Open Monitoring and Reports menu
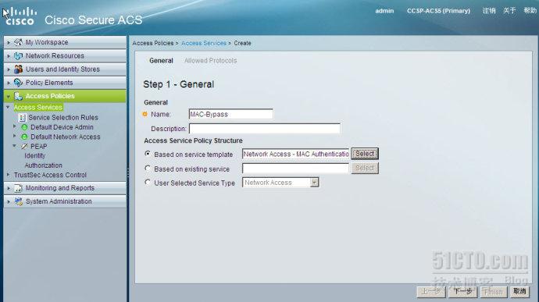The image size is (539, 302). (65, 188)
